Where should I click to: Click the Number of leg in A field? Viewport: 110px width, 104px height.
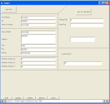[38, 59]
